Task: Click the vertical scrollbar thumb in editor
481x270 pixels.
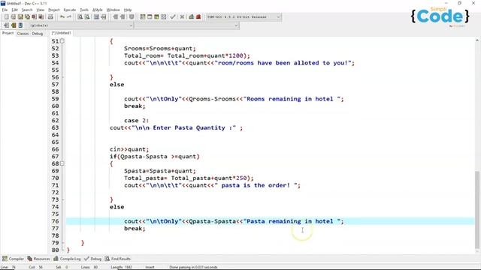Action: point(477,210)
